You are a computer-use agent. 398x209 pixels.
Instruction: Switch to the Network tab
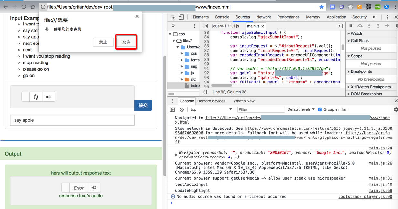[x=264, y=17]
